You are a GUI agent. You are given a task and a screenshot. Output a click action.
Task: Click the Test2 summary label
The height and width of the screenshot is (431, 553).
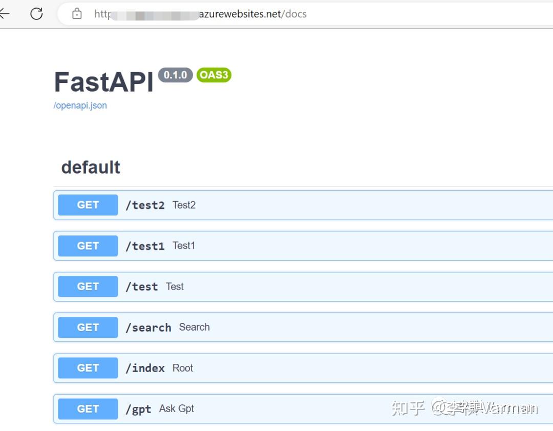(183, 205)
